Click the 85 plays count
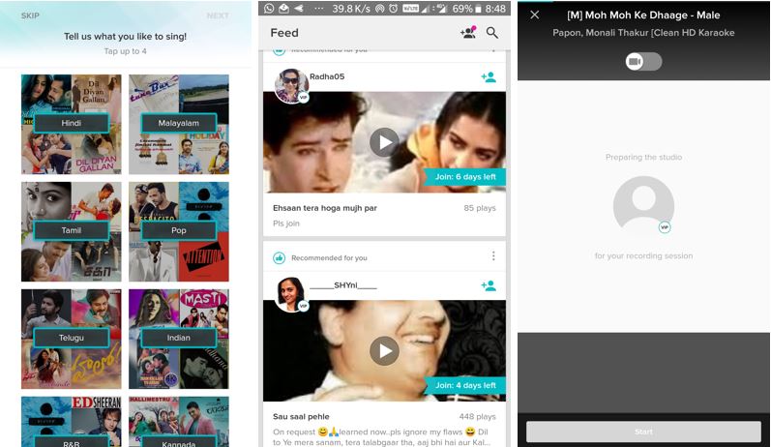Image resolution: width=771 pixels, height=447 pixels. 480,208
